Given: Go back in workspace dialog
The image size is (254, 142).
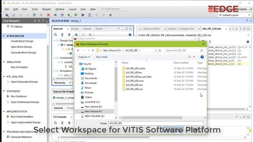Looking at the screenshot, I should click(x=78, y=50).
